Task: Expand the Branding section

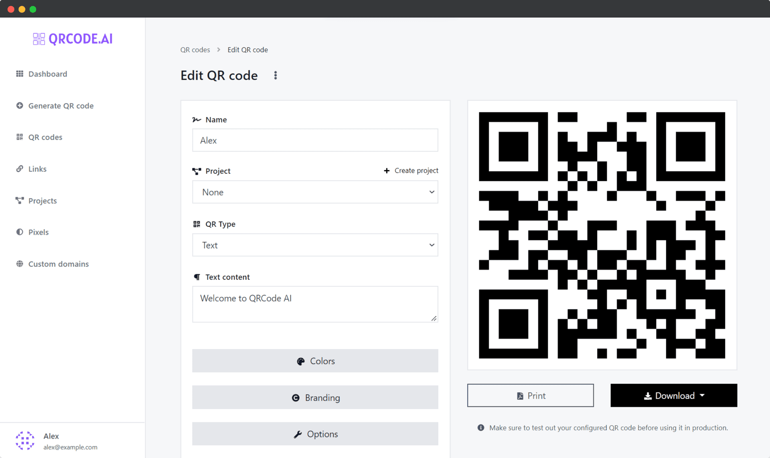Action: point(315,397)
